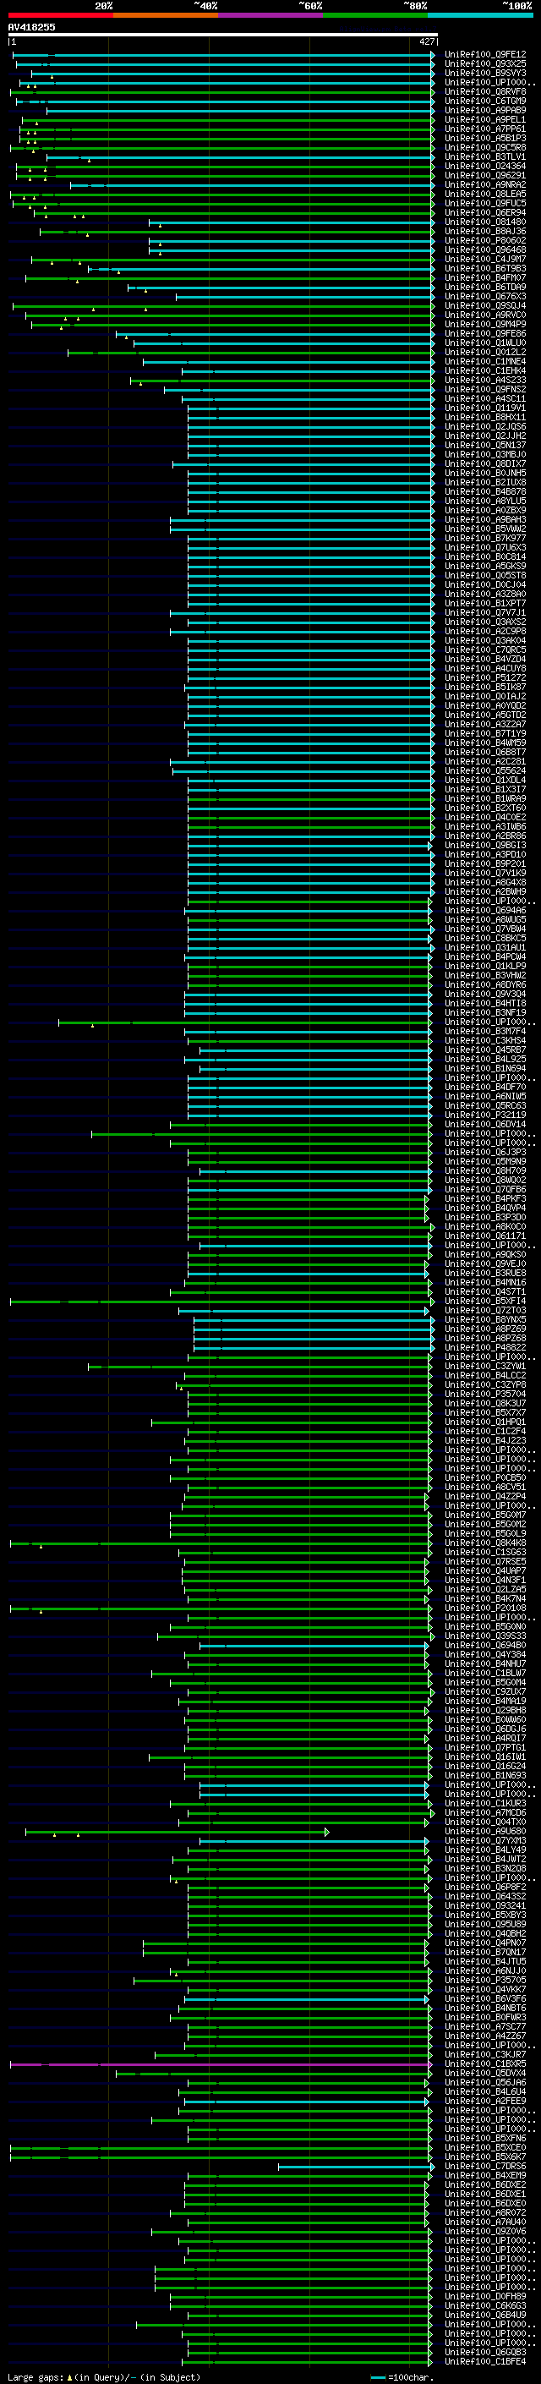Image resolution: width=541 pixels, height=2384 pixels.
Task: Select hit UniRef100_Q119V1
Action: tap(485, 408)
